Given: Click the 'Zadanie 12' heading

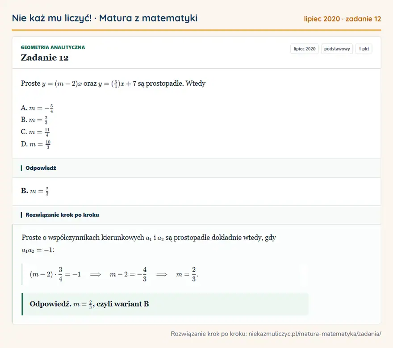Looking at the screenshot, I should click(45, 58).
